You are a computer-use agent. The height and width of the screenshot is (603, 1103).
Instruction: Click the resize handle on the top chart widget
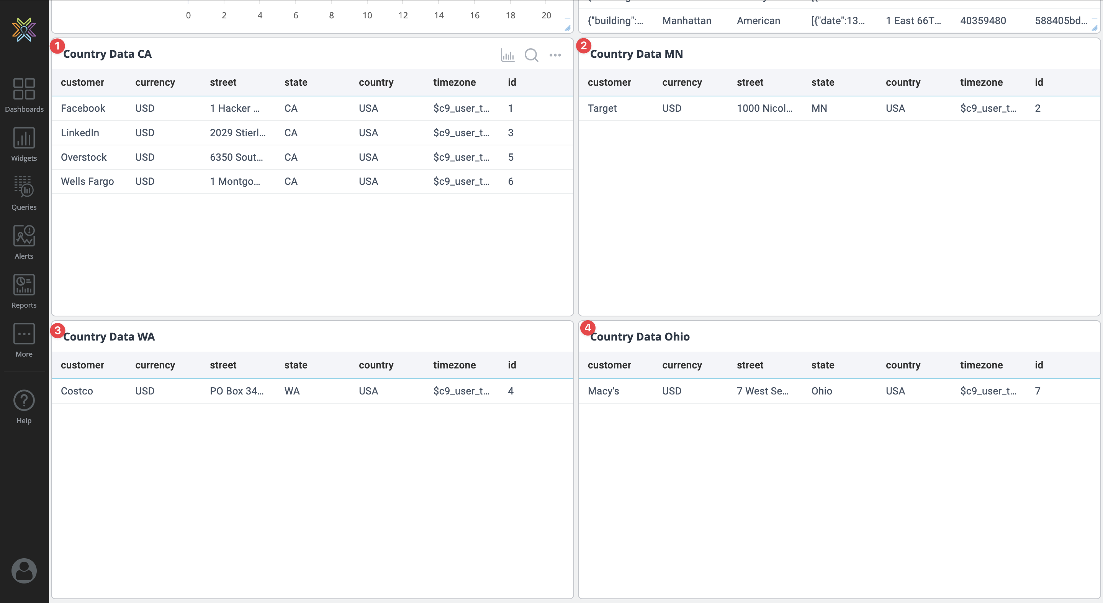[567, 28]
